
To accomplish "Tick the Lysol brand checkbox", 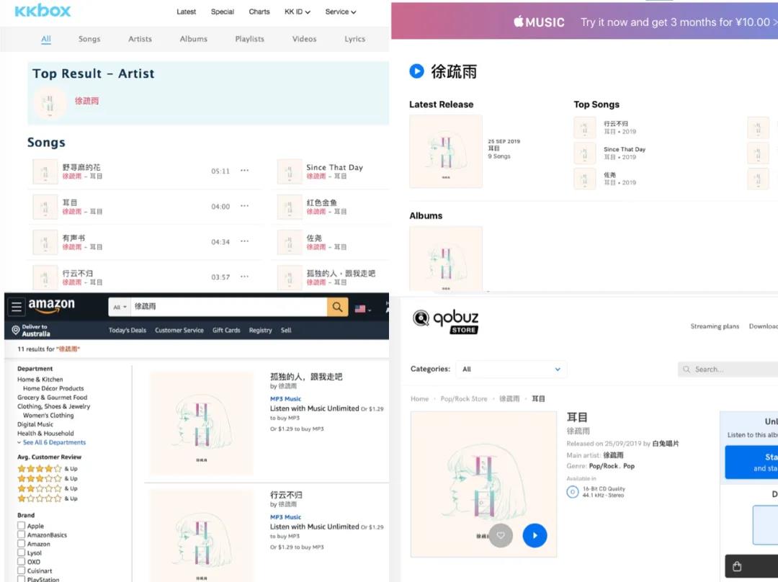I will coord(21,553).
